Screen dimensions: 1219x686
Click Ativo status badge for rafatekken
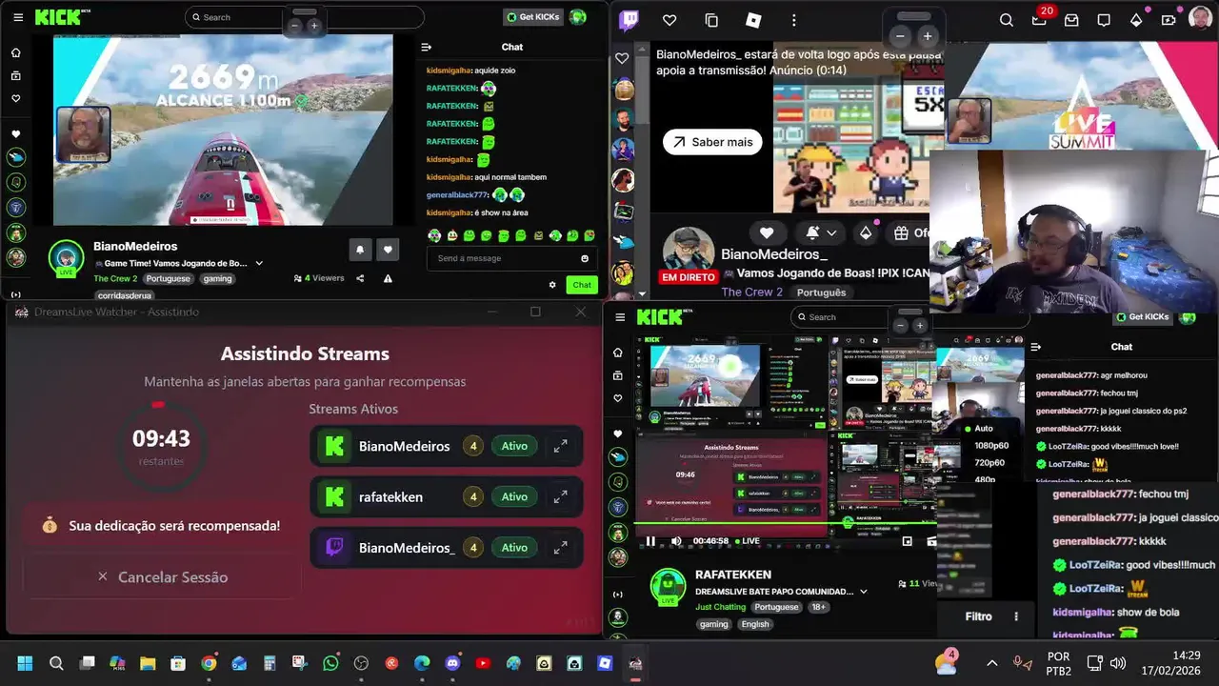(x=514, y=496)
